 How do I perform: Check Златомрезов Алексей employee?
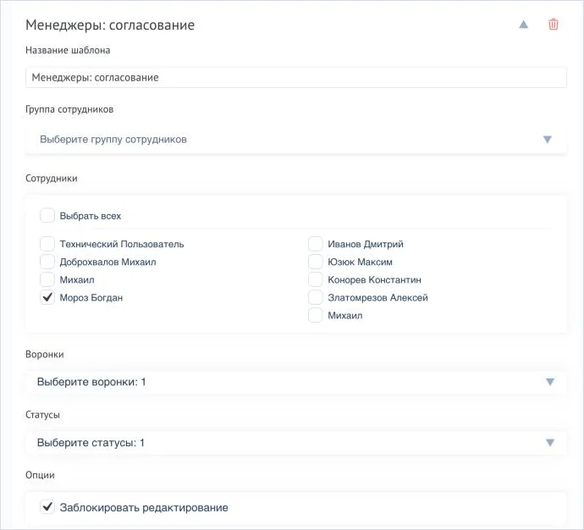pyautogui.click(x=315, y=297)
